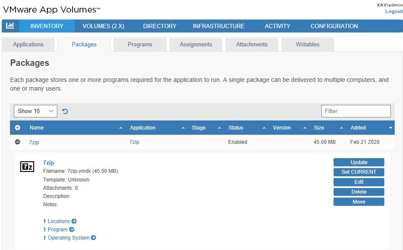Click the Added column header

pyautogui.click(x=370, y=128)
